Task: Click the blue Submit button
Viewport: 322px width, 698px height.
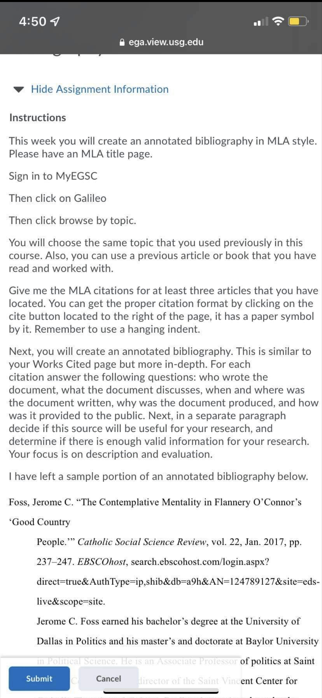Action: (x=39, y=678)
